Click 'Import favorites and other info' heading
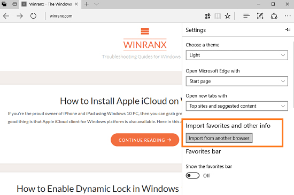294x195 pixels. coord(228,126)
